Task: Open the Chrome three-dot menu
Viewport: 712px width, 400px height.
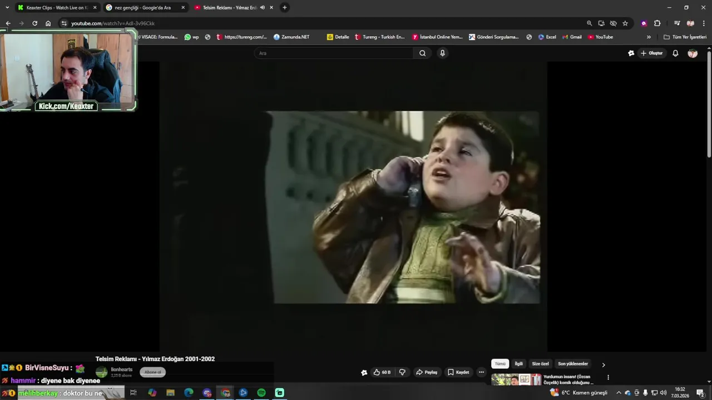Action: pyautogui.click(x=704, y=23)
